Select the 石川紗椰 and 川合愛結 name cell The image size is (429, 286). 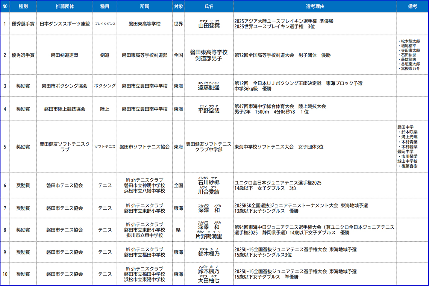point(209,185)
